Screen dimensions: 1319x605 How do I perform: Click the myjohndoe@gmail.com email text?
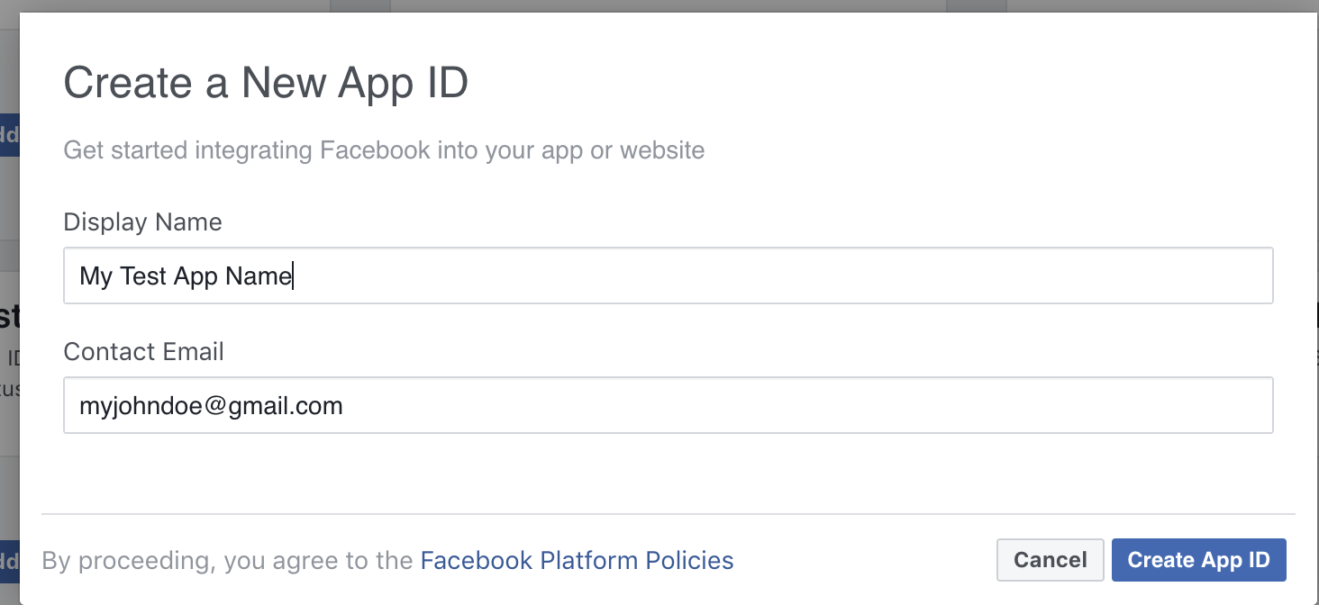[x=211, y=406]
